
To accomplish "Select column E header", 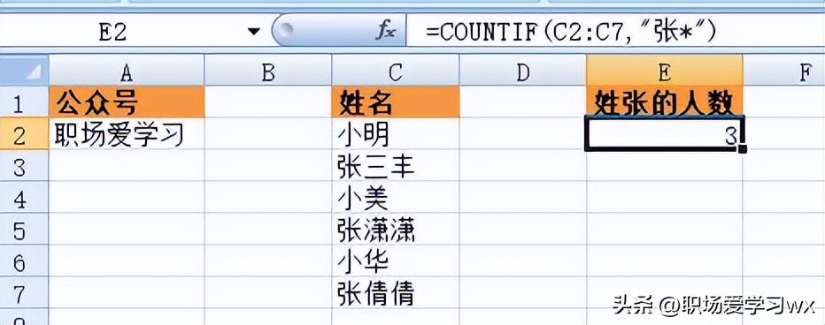I will click(x=664, y=71).
